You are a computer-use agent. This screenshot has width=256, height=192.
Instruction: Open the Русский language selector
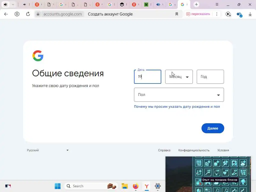48,150
